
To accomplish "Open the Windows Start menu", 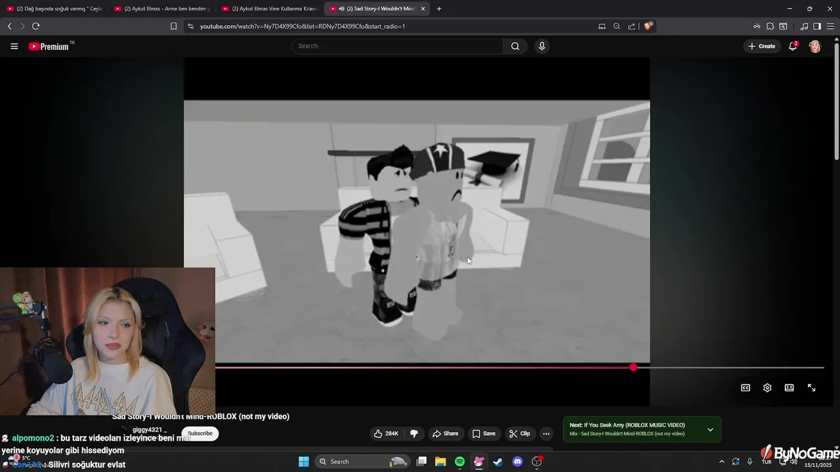I will (x=304, y=462).
